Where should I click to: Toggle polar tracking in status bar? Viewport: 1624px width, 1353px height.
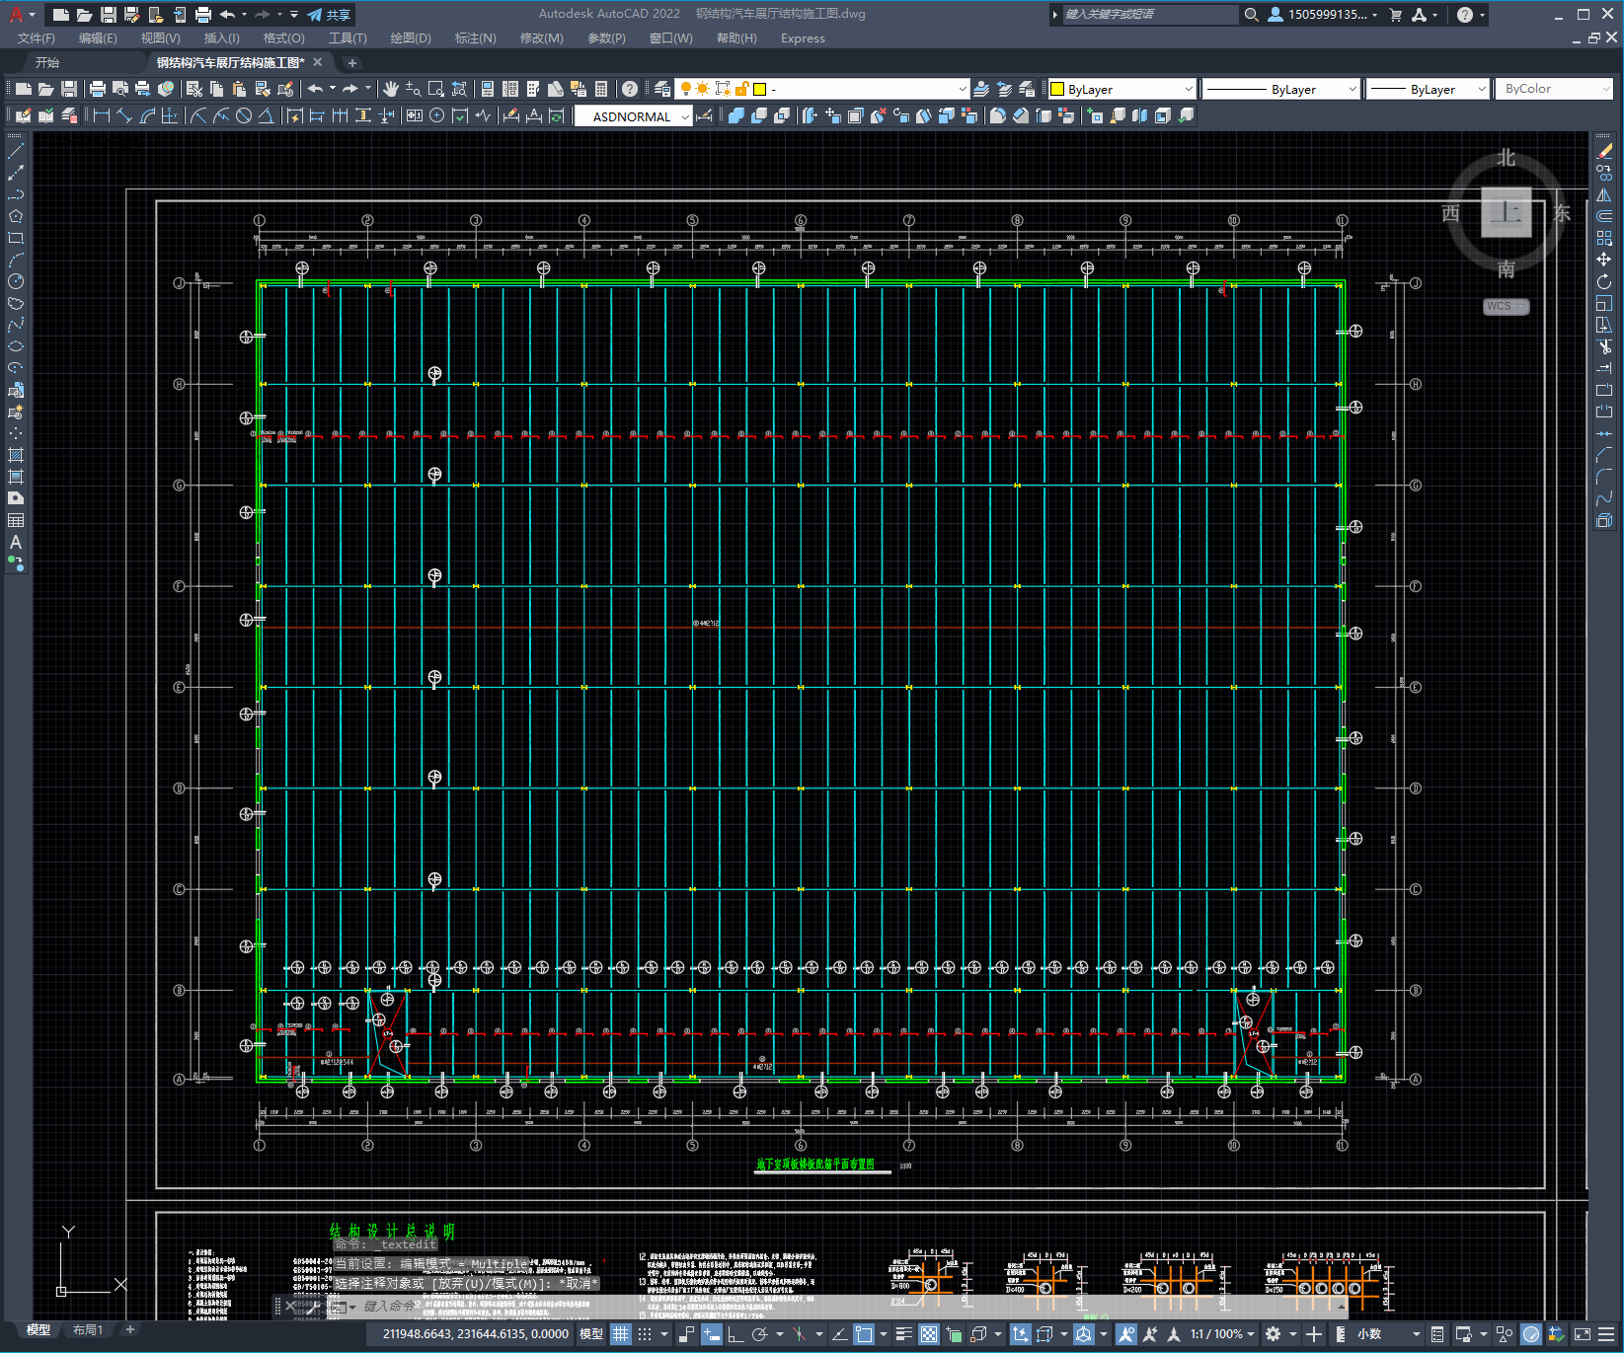pyautogui.click(x=759, y=1334)
